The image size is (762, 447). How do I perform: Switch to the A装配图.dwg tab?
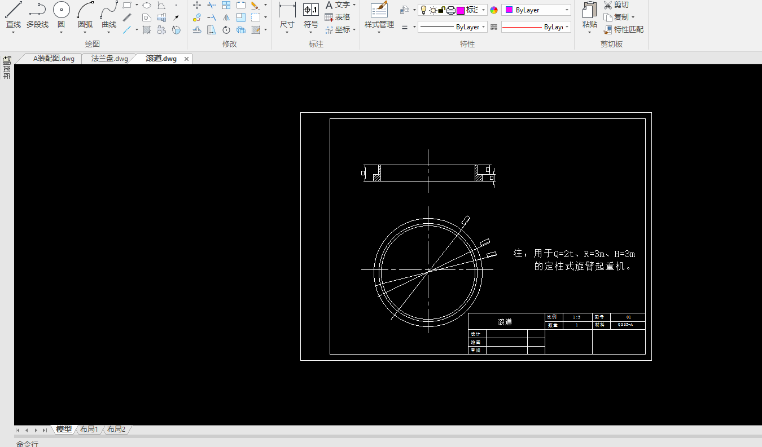[54, 59]
